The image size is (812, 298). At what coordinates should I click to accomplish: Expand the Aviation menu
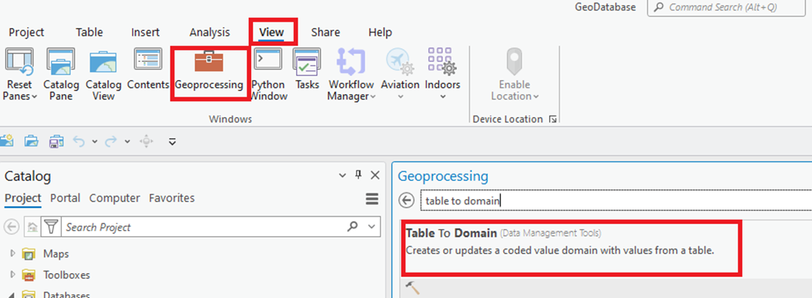pos(400,74)
